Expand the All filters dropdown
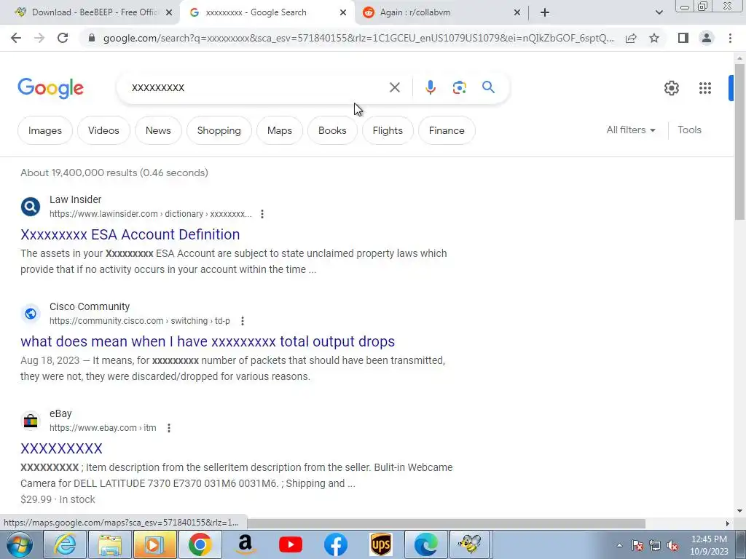This screenshot has width=746, height=559. 631,130
